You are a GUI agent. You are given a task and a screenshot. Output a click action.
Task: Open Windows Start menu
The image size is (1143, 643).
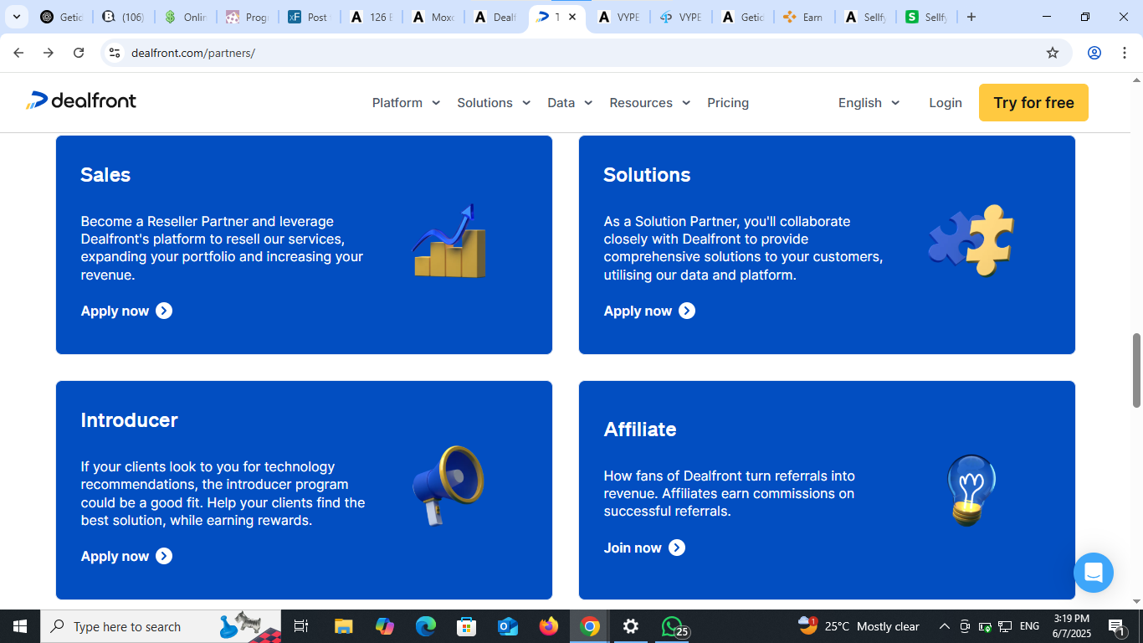[20, 626]
